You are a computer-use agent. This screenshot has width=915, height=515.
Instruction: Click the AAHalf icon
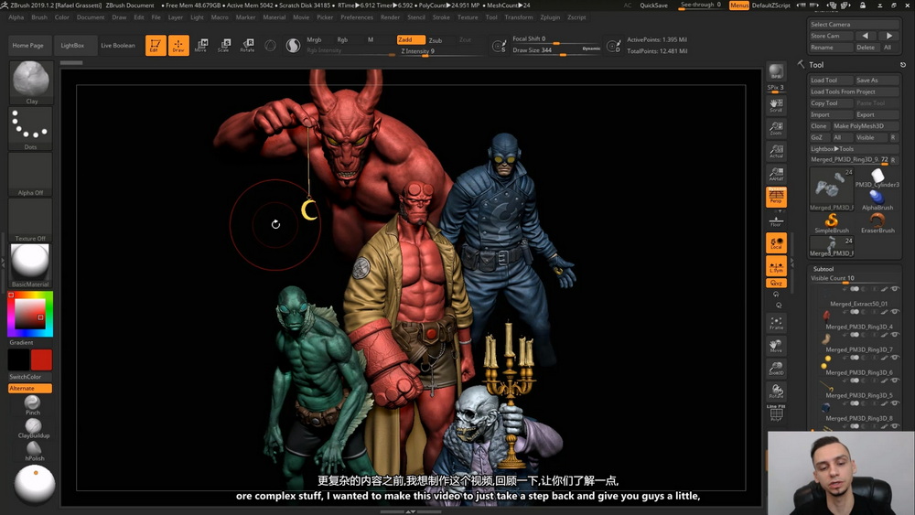tap(776, 174)
